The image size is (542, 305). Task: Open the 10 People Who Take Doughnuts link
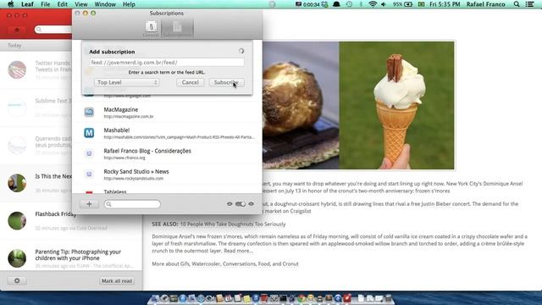point(233,224)
